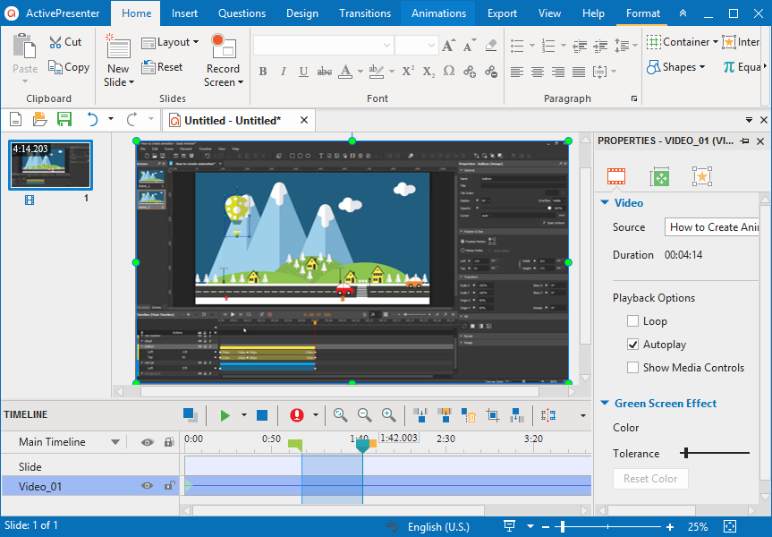Screen dimensions: 772x537
Task: Open the Layout dropdown
Action: point(170,41)
